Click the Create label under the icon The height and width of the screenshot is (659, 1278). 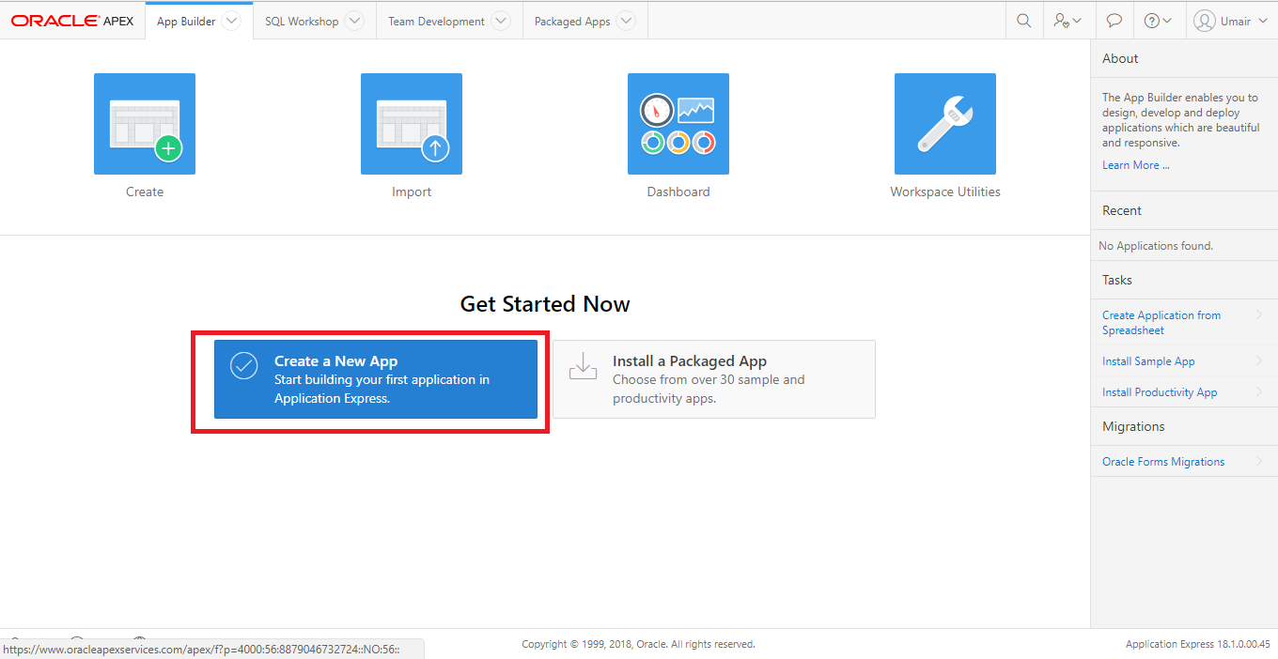coord(145,192)
